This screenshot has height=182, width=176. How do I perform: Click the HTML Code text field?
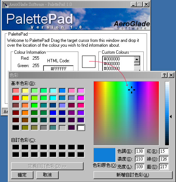(x=58, y=68)
